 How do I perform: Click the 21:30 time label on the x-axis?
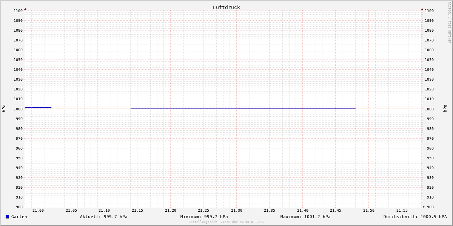click(237, 211)
